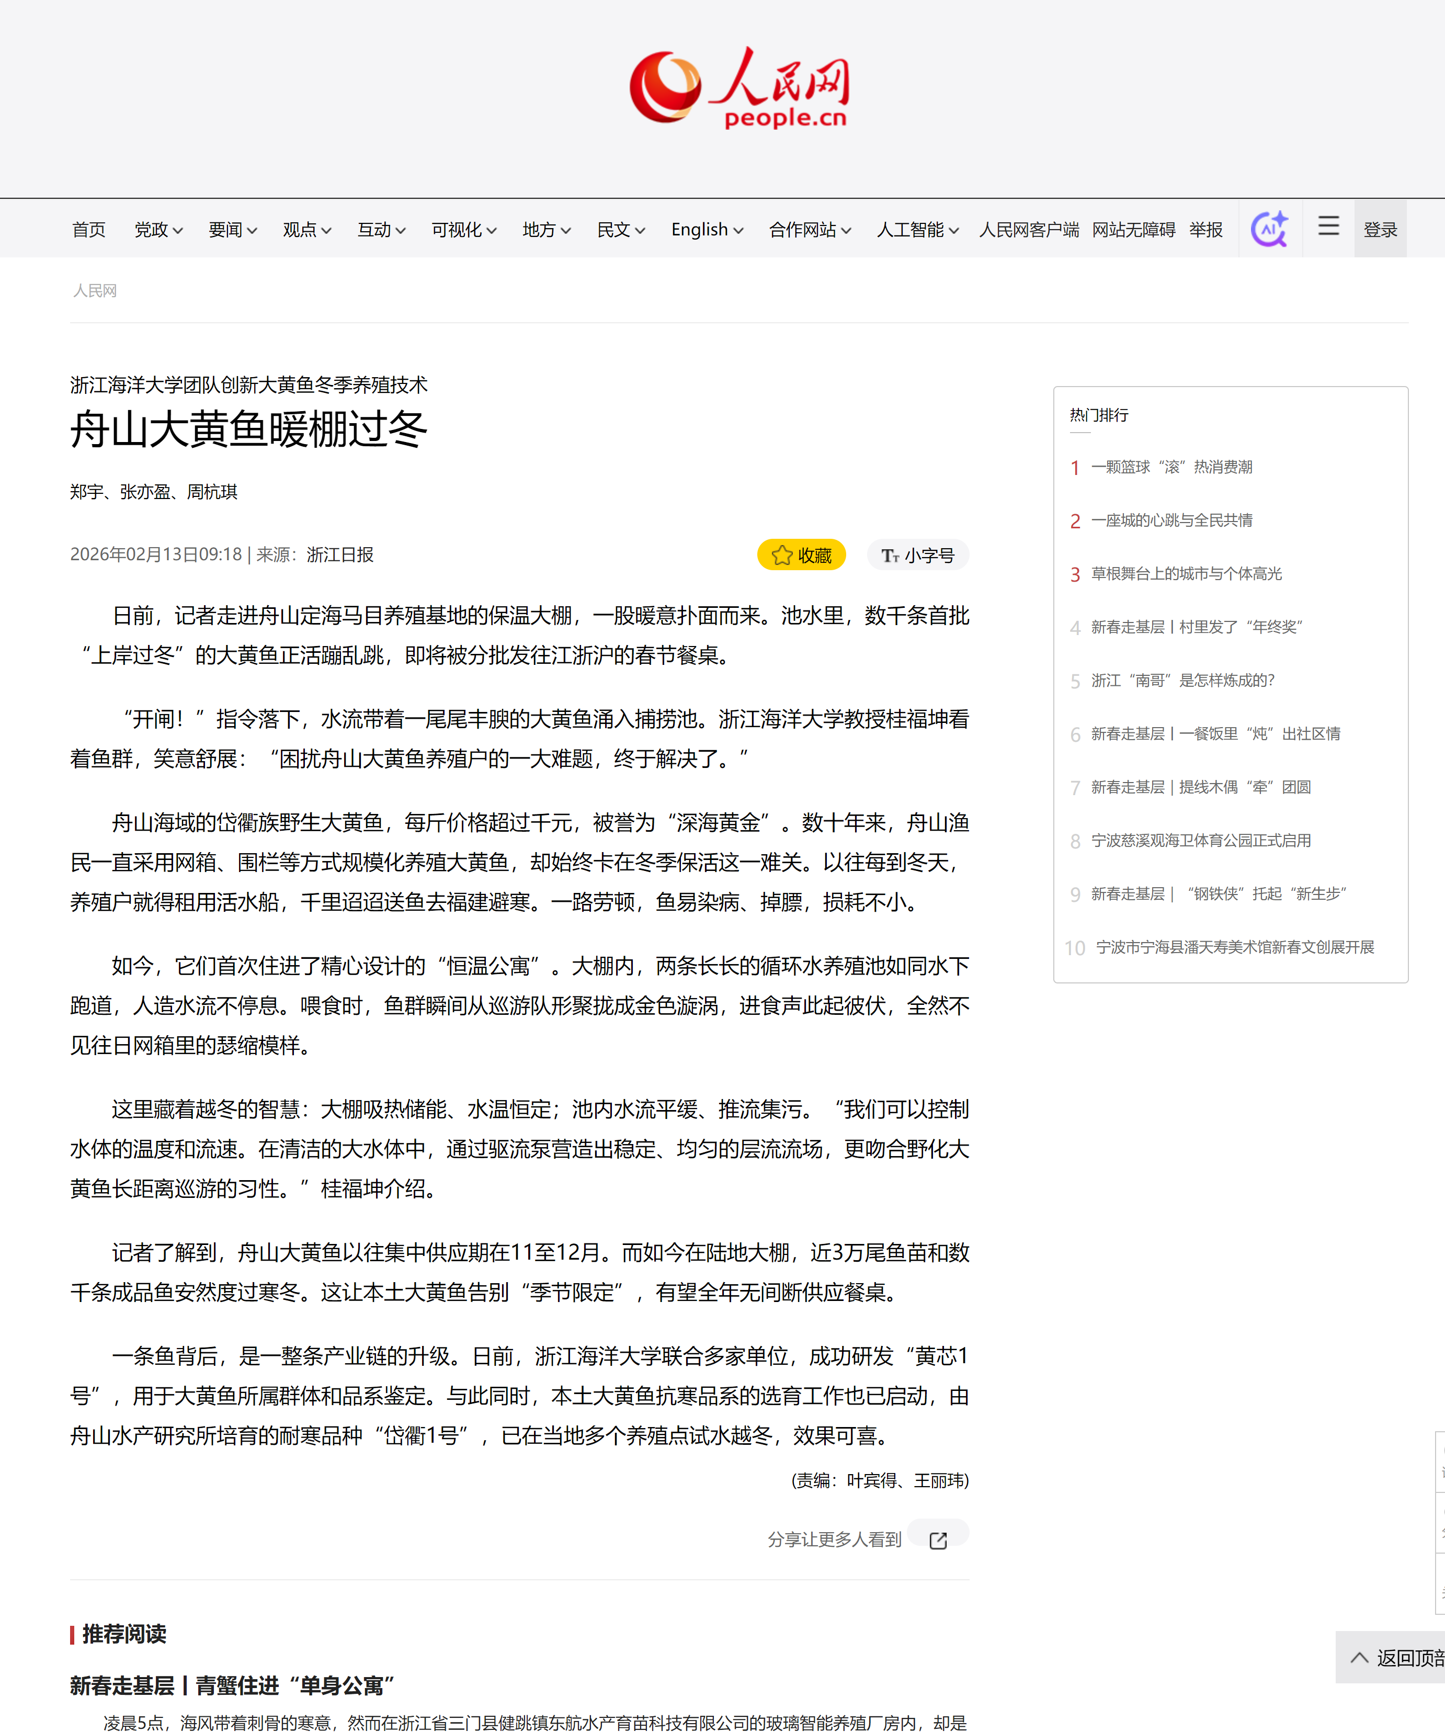Go to 首页 home page

tap(88, 229)
